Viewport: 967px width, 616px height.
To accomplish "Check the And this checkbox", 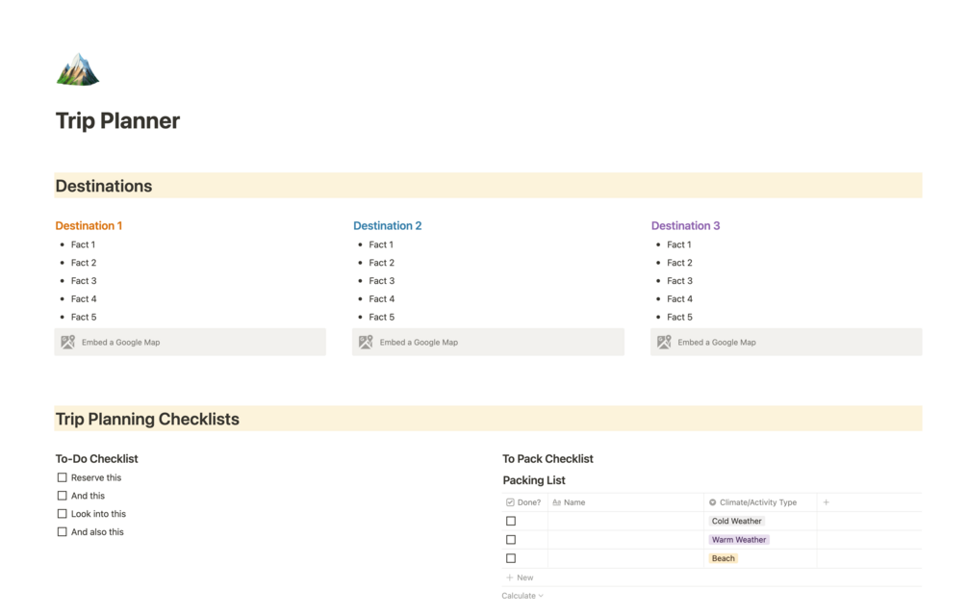I will click(62, 496).
